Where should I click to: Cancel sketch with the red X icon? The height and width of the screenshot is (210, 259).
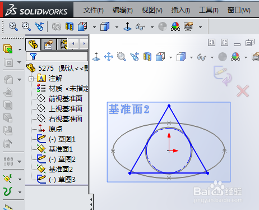coord(243,91)
